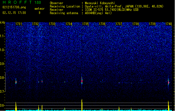Click the HROFFT 1.0.0 title text

point(22,2)
